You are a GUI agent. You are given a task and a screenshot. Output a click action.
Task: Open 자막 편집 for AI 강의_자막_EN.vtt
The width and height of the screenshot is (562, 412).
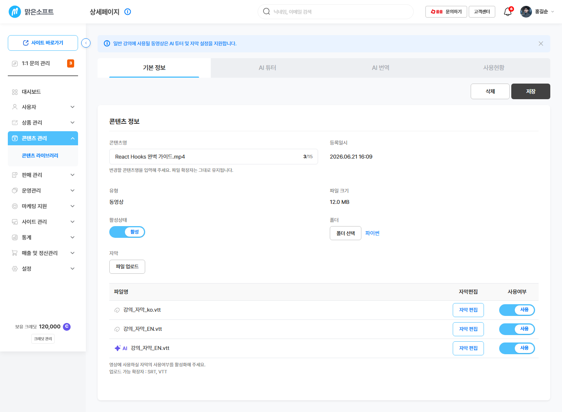tap(468, 348)
